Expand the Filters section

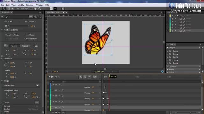[x=2, y=112]
